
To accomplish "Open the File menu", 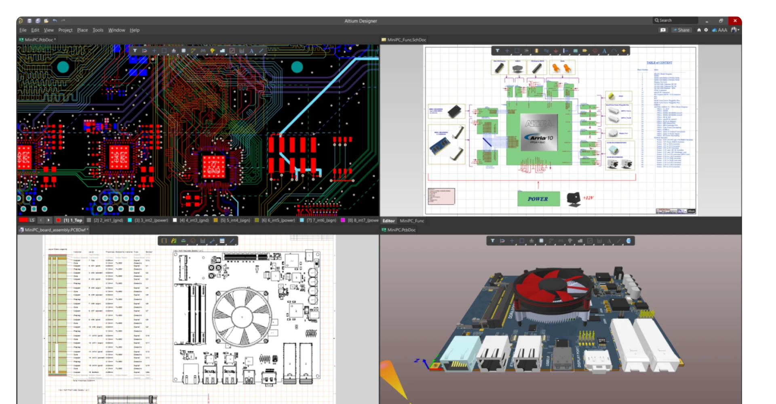I will click(x=23, y=30).
